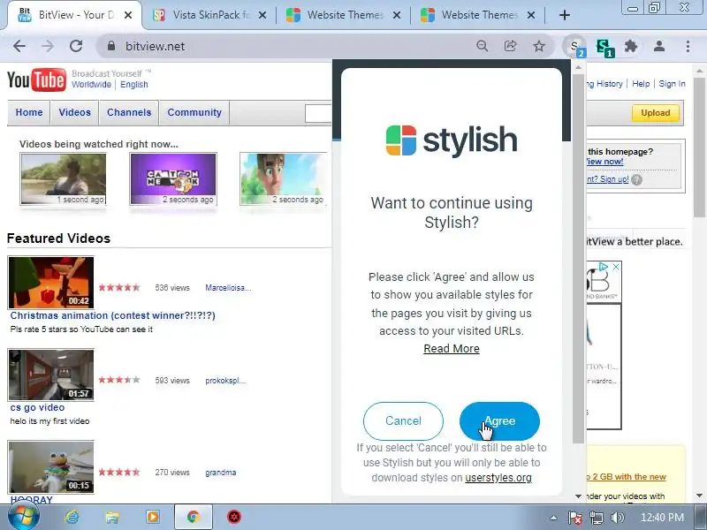Open the Chrome three-dot menu

point(688,46)
